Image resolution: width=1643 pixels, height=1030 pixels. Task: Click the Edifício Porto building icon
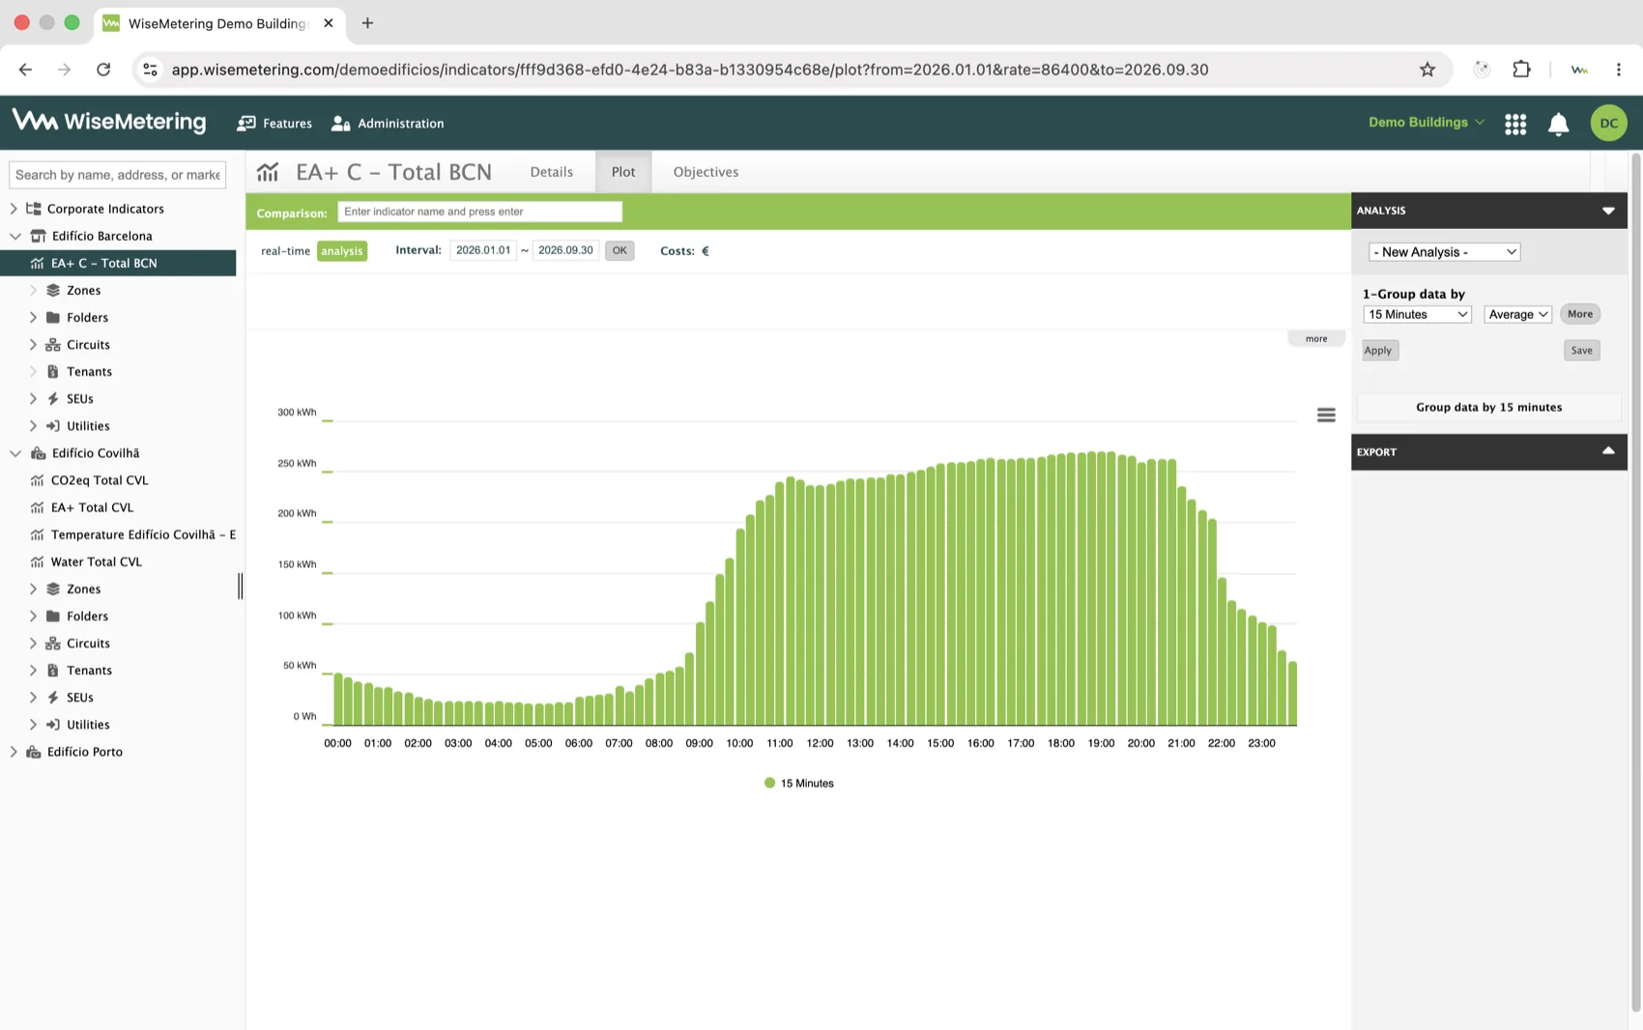(34, 752)
